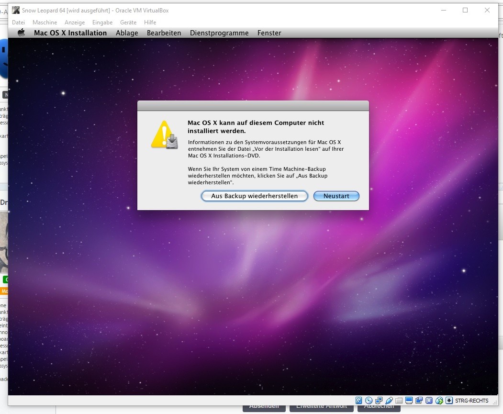The image size is (503, 414).
Task: Open the Bearbeiten menu in guest
Action: coord(164,33)
